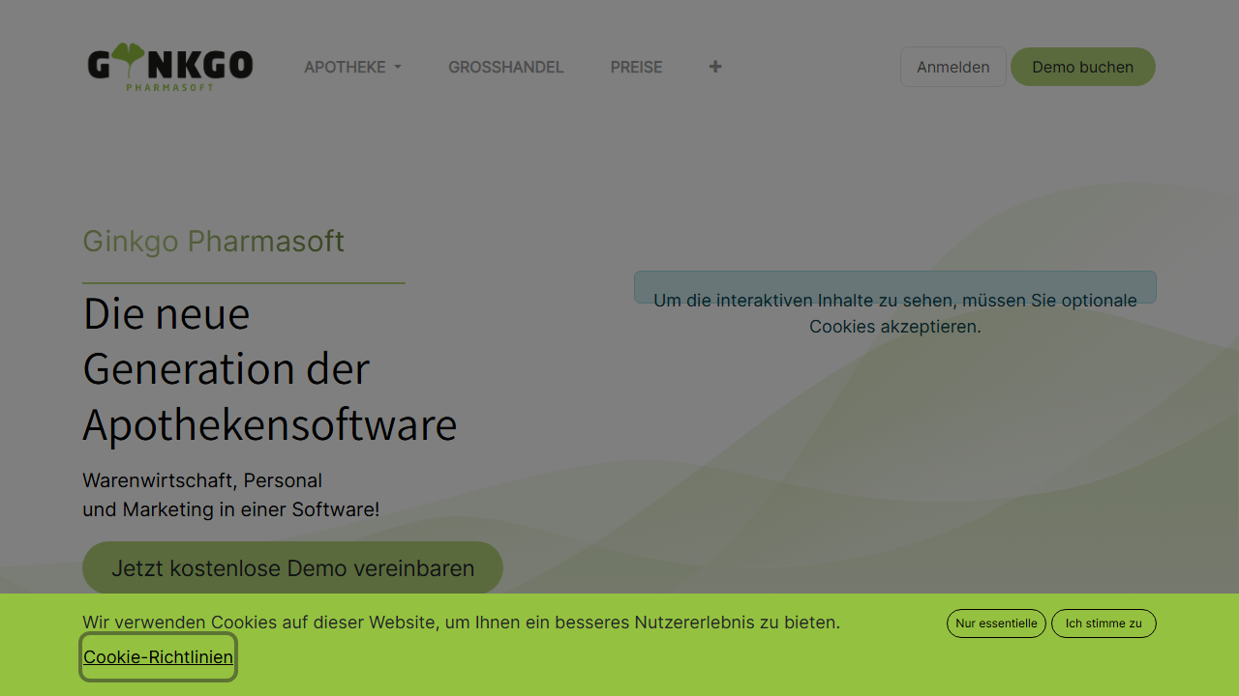This screenshot has height=696, width=1239.
Task: Click the 'Ginkgo Pharmasoft' heading text
Action: [x=213, y=241]
